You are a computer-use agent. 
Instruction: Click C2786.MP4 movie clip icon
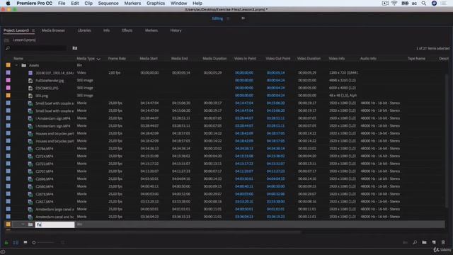point(30,149)
